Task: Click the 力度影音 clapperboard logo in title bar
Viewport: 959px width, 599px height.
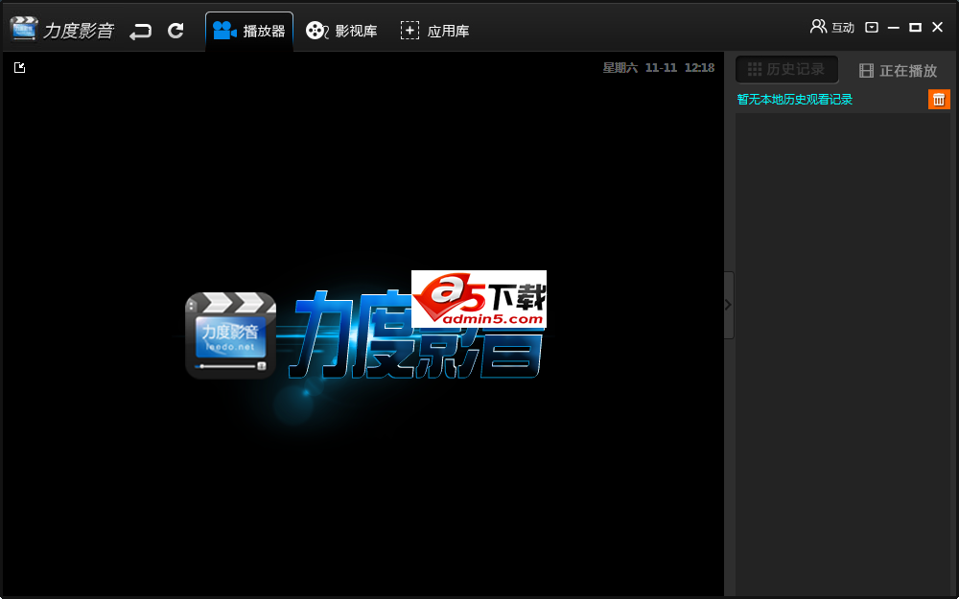Action: 24,30
